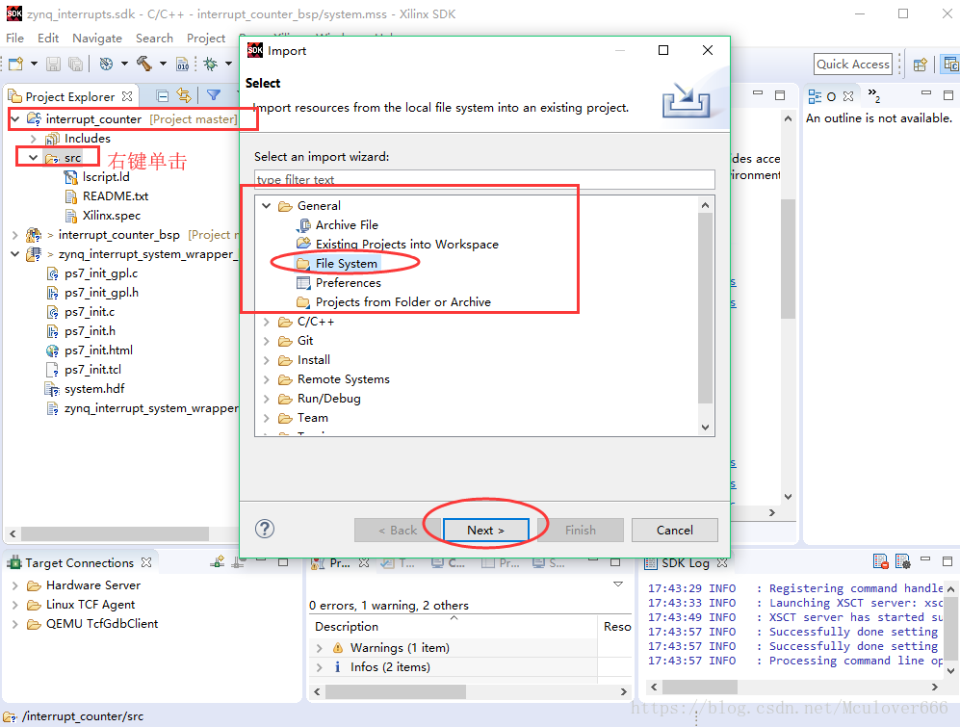The image size is (960, 727).
Task: Click Project Explorer horizontal scrollbar
Action: click(116, 534)
